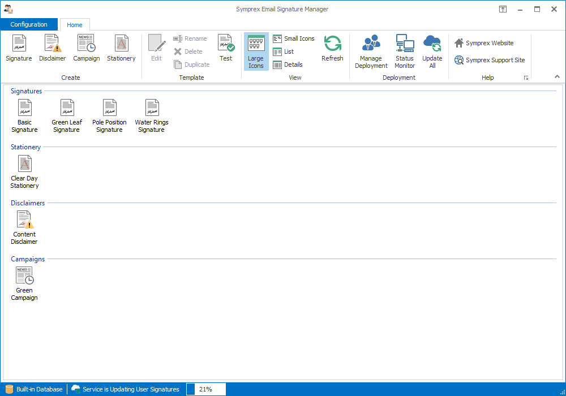Open the Configuration tab
Screen dimensions: 566x396
29,24
